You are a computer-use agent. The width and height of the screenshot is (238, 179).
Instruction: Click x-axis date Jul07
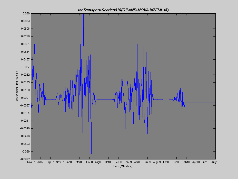(x=41, y=162)
